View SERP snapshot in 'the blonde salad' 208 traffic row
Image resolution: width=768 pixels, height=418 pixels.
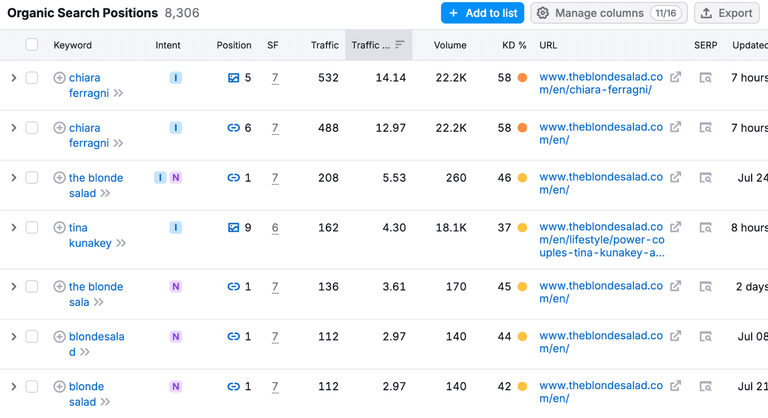pos(706,178)
